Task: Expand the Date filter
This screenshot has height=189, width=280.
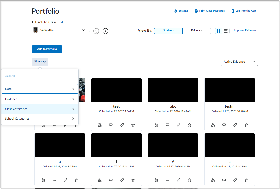Action: [40, 89]
